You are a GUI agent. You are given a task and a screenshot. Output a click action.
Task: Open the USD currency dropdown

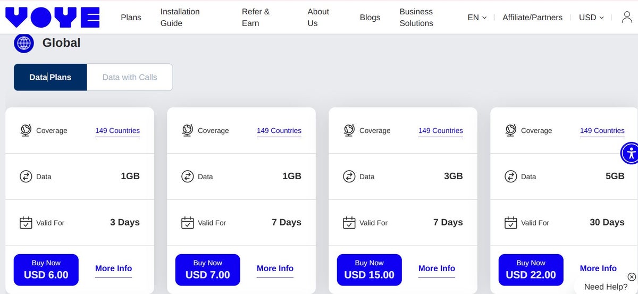(591, 18)
